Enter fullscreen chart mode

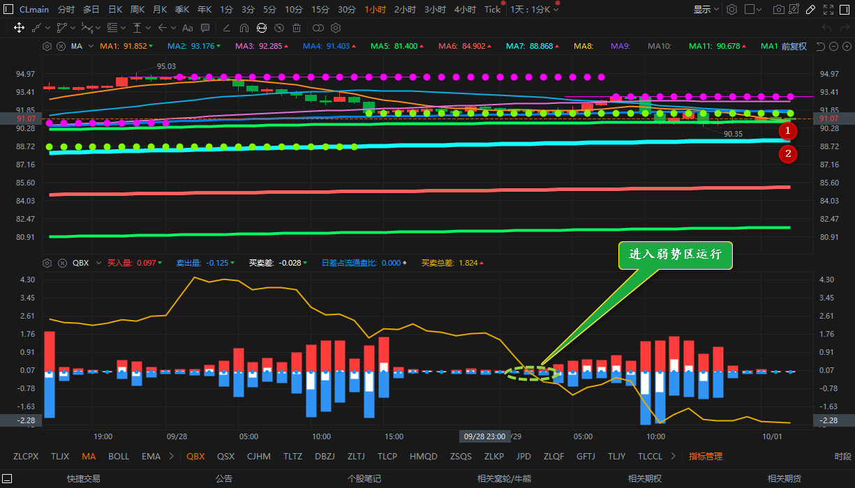pos(828,10)
